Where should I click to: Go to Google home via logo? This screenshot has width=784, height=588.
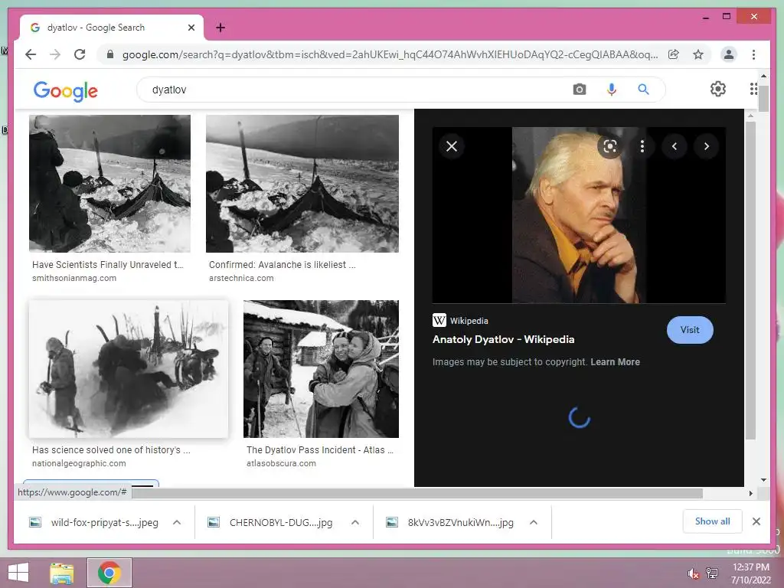pyautogui.click(x=66, y=90)
